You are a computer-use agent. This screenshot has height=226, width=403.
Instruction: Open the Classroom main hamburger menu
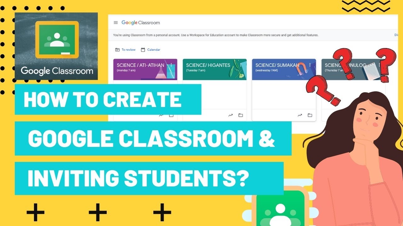click(116, 23)
